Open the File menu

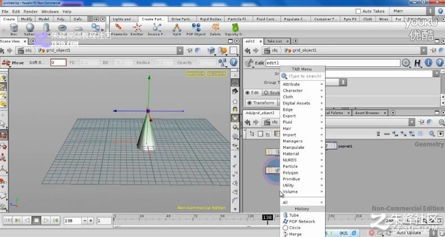tap(5, 12)
